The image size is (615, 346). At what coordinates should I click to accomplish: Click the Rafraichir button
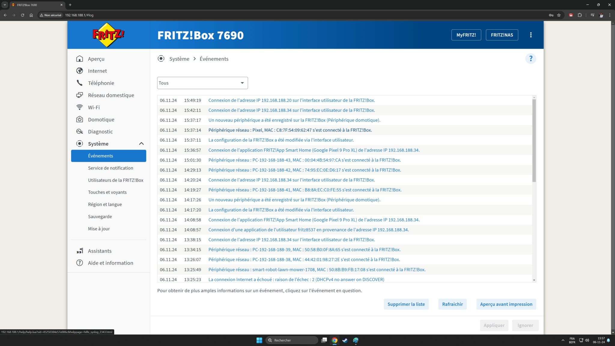tap(452, 304)
